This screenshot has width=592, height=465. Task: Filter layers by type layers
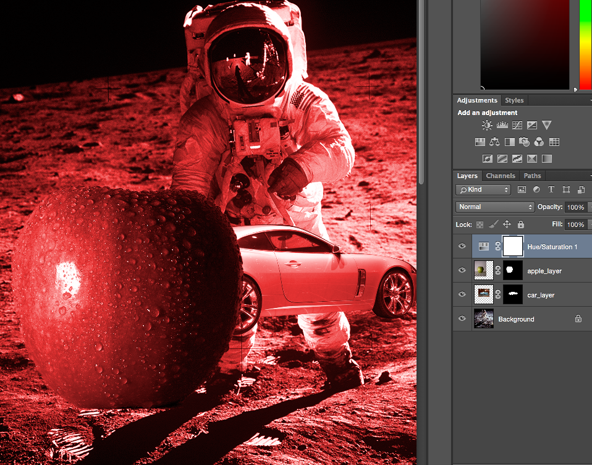(551, 190)
